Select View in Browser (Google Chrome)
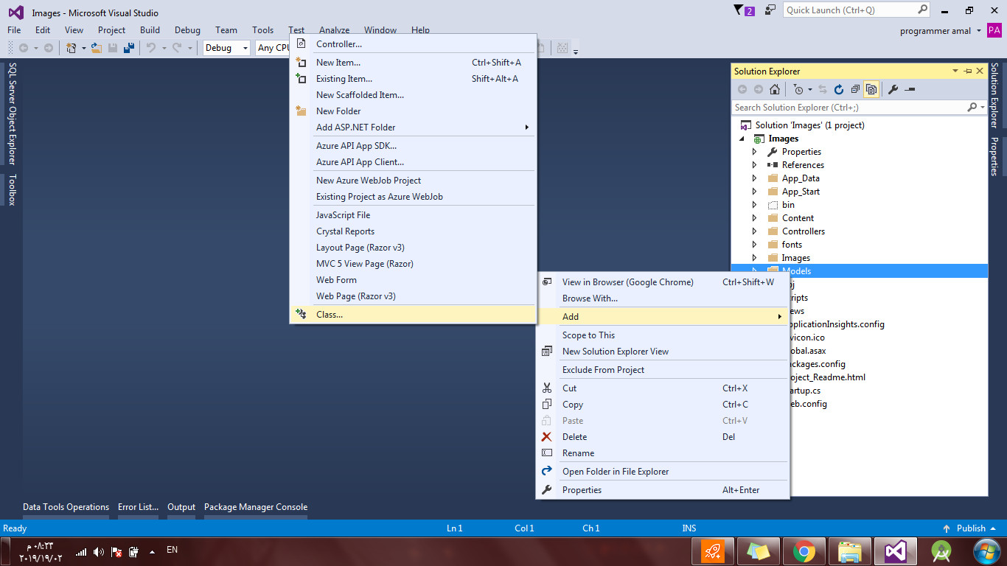The width and height of the screenshot is (1007, 566). [662, 282]
